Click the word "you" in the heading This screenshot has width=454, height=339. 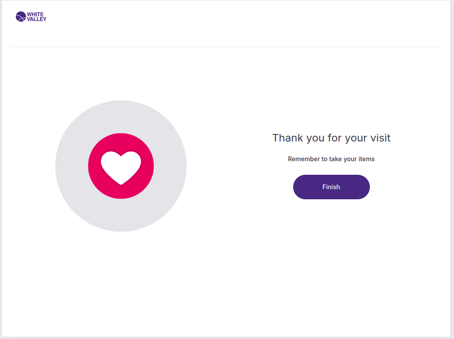tap(316, 138)
